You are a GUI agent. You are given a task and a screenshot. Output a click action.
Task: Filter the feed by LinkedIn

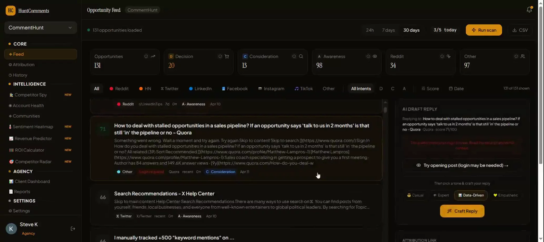[x=200, y=89]
